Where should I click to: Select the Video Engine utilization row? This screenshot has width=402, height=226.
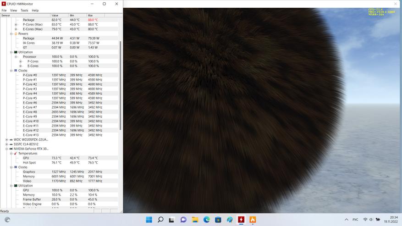(x=59, y=204)
